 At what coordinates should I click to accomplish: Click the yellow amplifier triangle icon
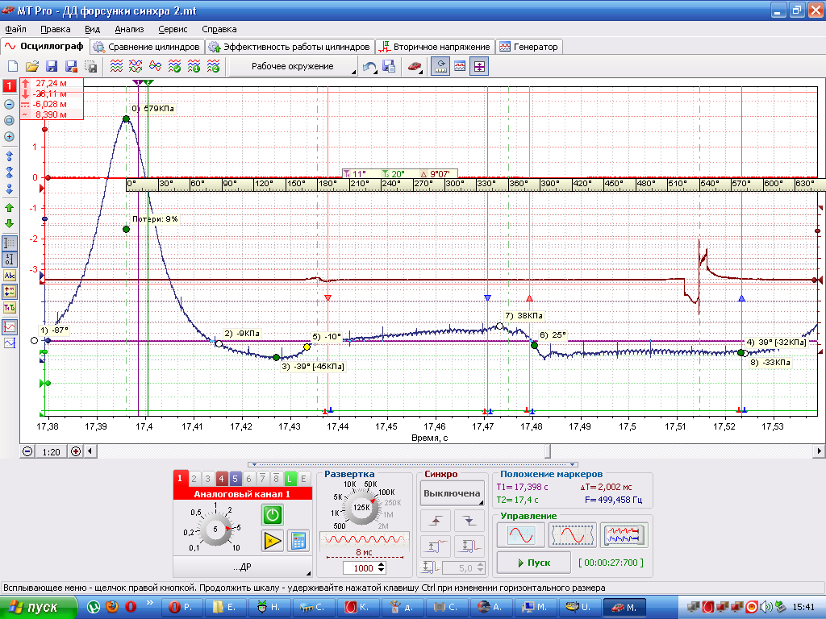click(x=273, y=541)
